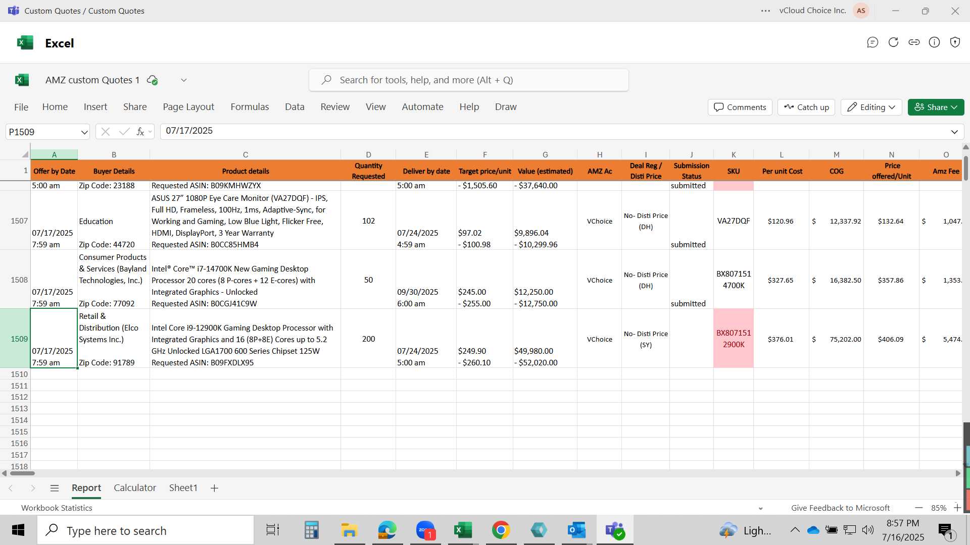Open the Automate tab
Screen dimensions: 970x545
[422, 107]
